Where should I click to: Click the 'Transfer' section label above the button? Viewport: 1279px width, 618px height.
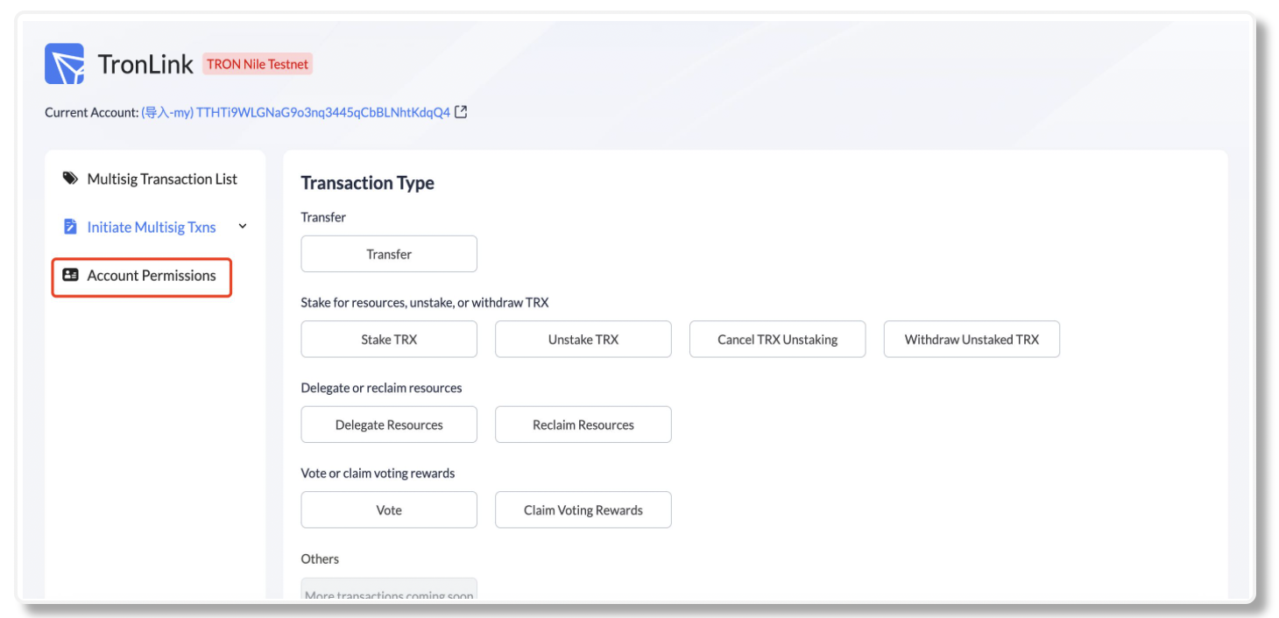point(323,217)
